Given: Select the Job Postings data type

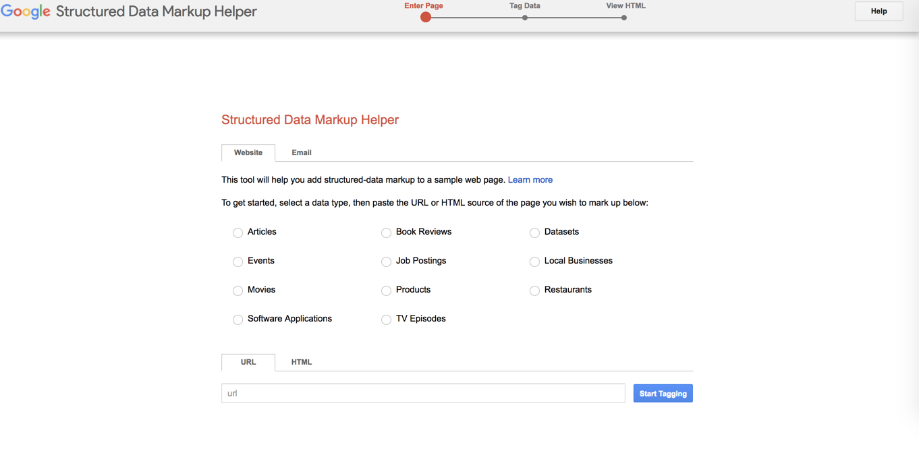Looking at the screenshot, I should point(386,262).
